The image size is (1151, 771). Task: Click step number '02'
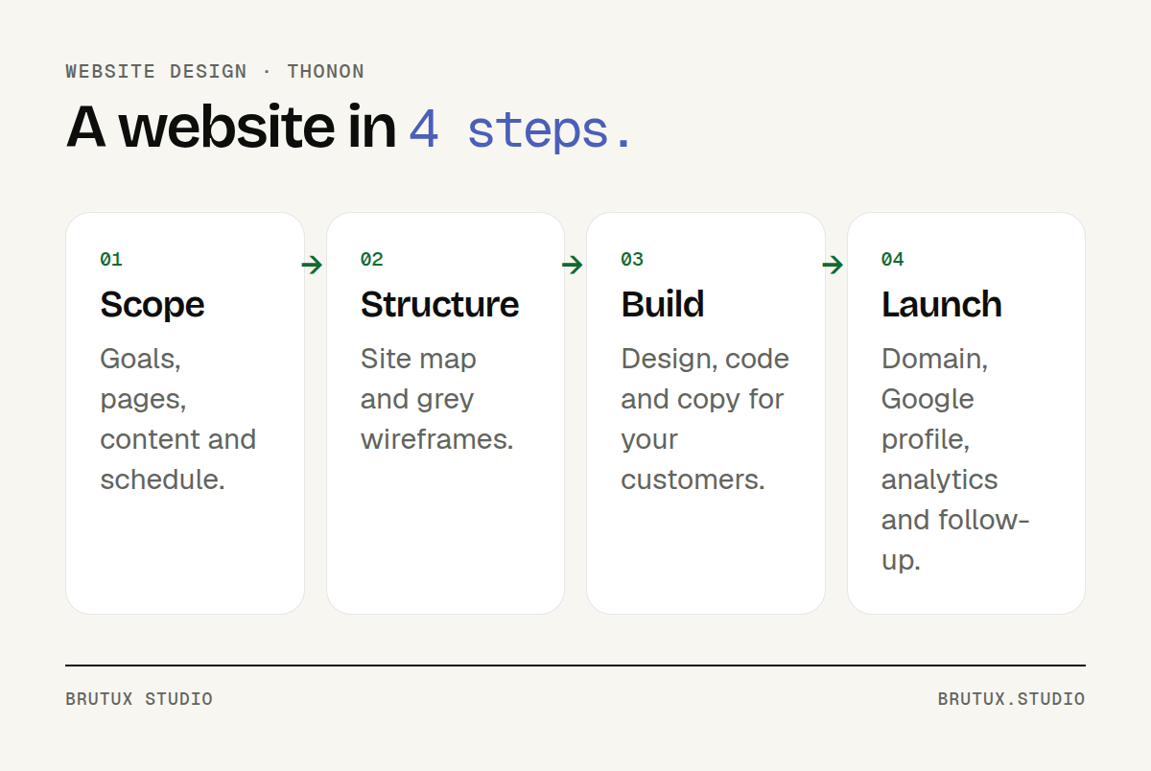pyautogui.click(x=372, y=259)
